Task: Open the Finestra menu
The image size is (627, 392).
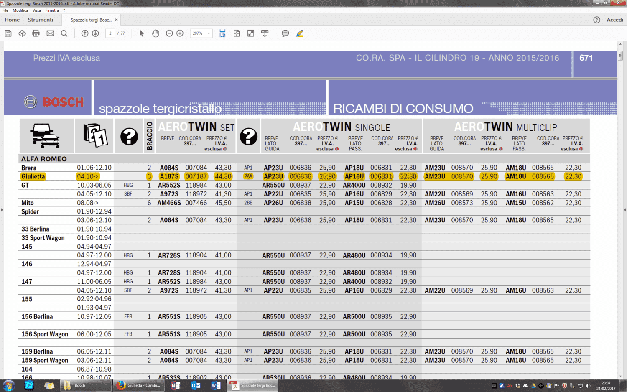Action: click(52, 10)
